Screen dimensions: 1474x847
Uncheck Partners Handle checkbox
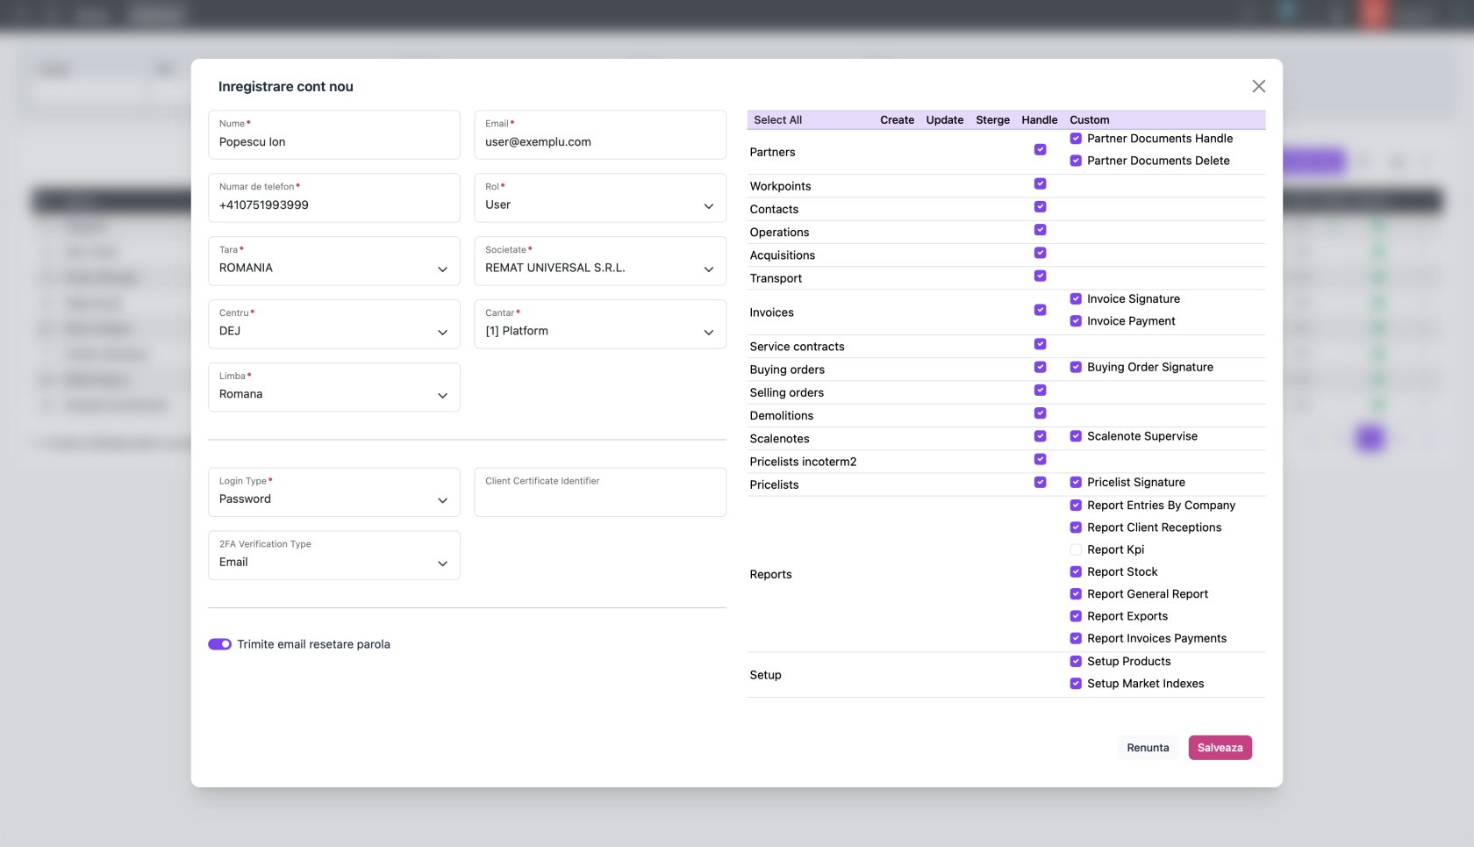click(x=1040, y=150)
